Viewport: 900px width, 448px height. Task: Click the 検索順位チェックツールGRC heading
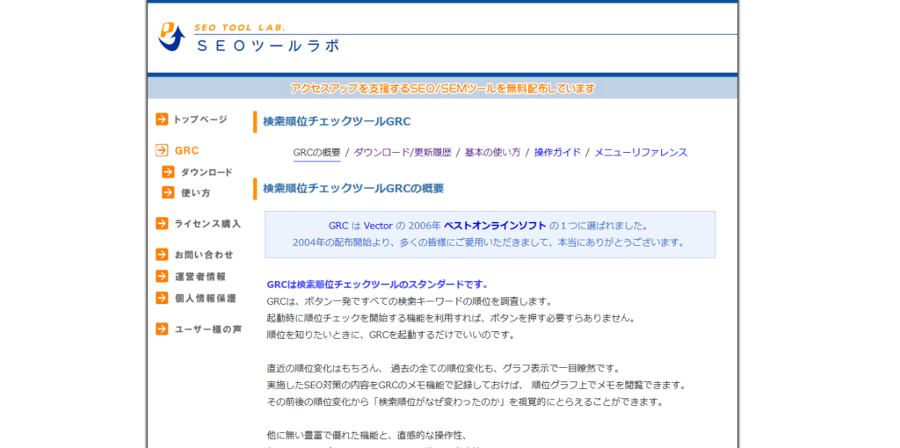(337, 121)
